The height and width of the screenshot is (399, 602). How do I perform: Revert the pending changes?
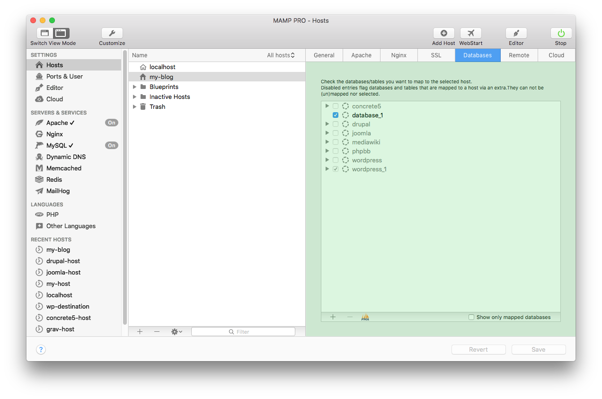coord(478,349)
